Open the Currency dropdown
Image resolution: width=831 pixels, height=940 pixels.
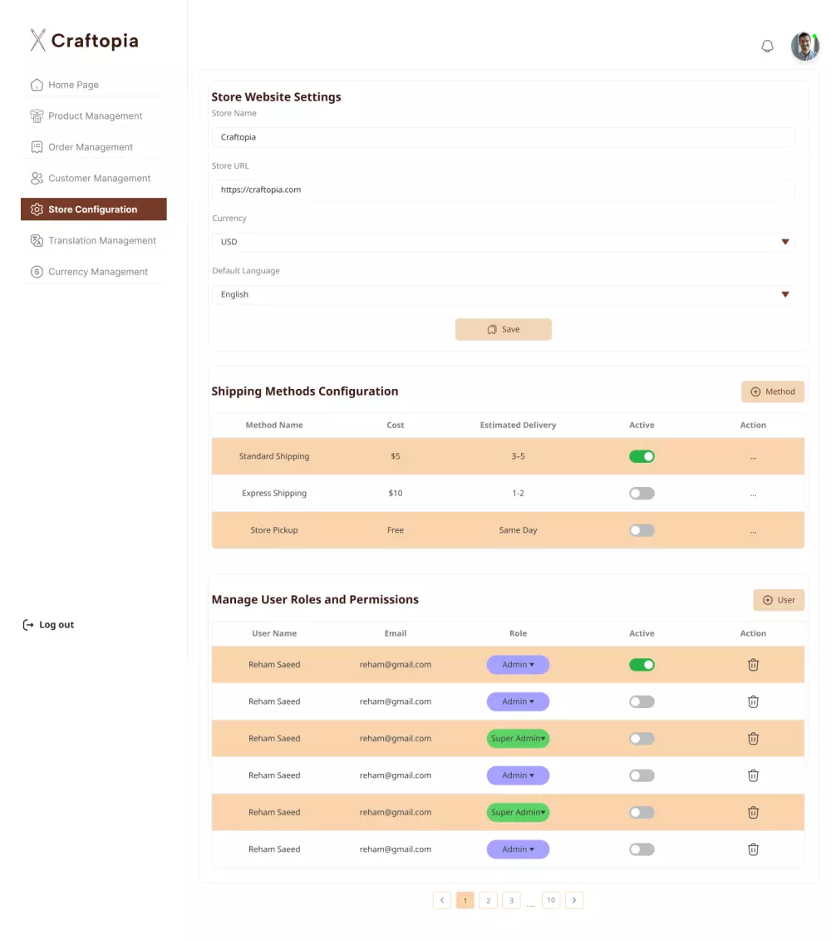click(x=784, y=242)
